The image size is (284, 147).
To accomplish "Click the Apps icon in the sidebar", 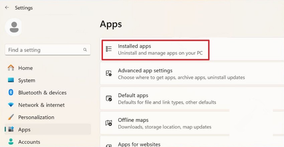I will tap(11, 129).
